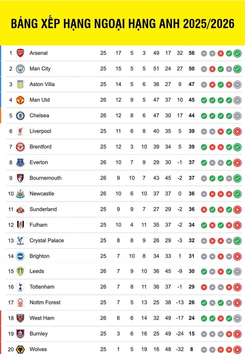This screenshot has width=245, height=354.
Task: Click the Brentford club badge
Action: click(20, 147)
